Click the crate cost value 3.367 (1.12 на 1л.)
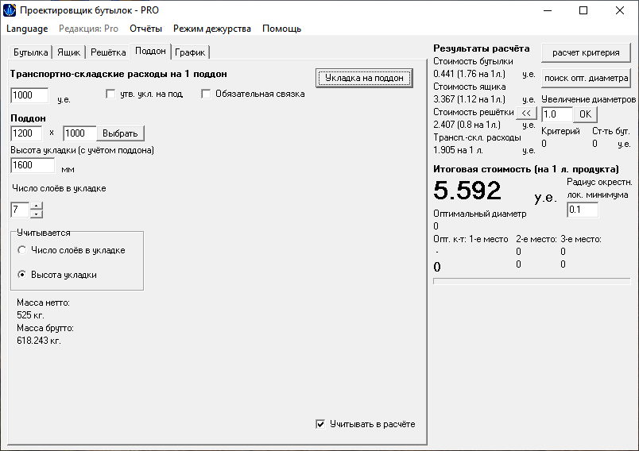The height and width of the screenshot is (451, 639). tap(469, 99)
